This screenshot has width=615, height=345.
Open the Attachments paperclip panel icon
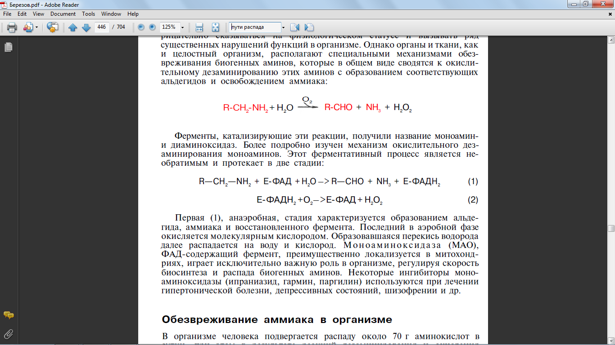click(8, 334)
